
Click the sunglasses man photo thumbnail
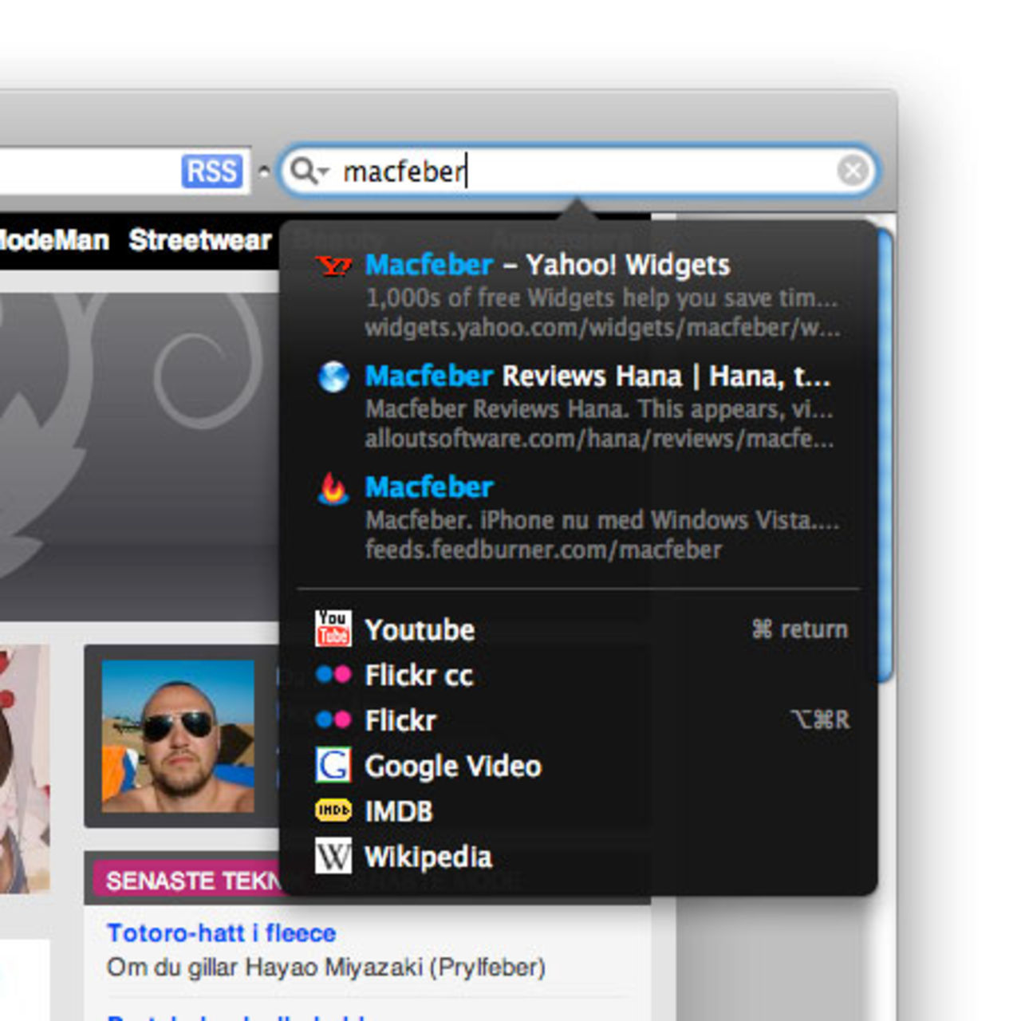(178, 735)
